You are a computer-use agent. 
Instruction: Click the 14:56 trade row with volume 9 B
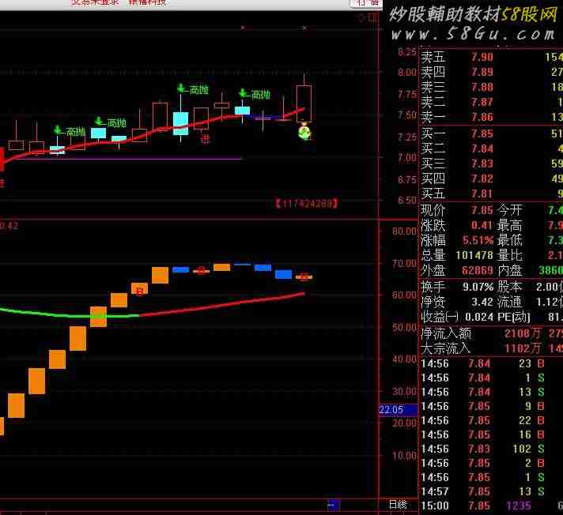[491, 406]
